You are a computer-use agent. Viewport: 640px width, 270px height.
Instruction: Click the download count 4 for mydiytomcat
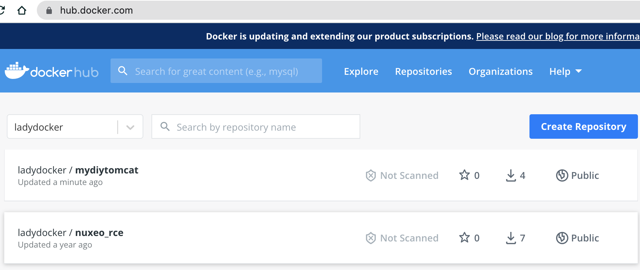pos(522,175)
